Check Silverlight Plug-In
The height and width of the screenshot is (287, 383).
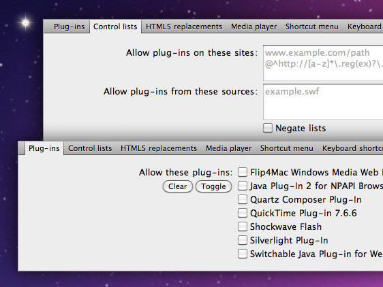pos(243,240)
